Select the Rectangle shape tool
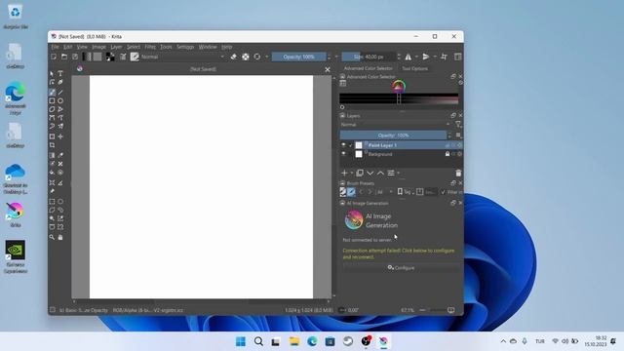Viewport: 624px width, 351px height. point(52,100)
